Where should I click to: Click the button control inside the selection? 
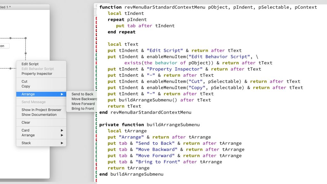(4, 46)
